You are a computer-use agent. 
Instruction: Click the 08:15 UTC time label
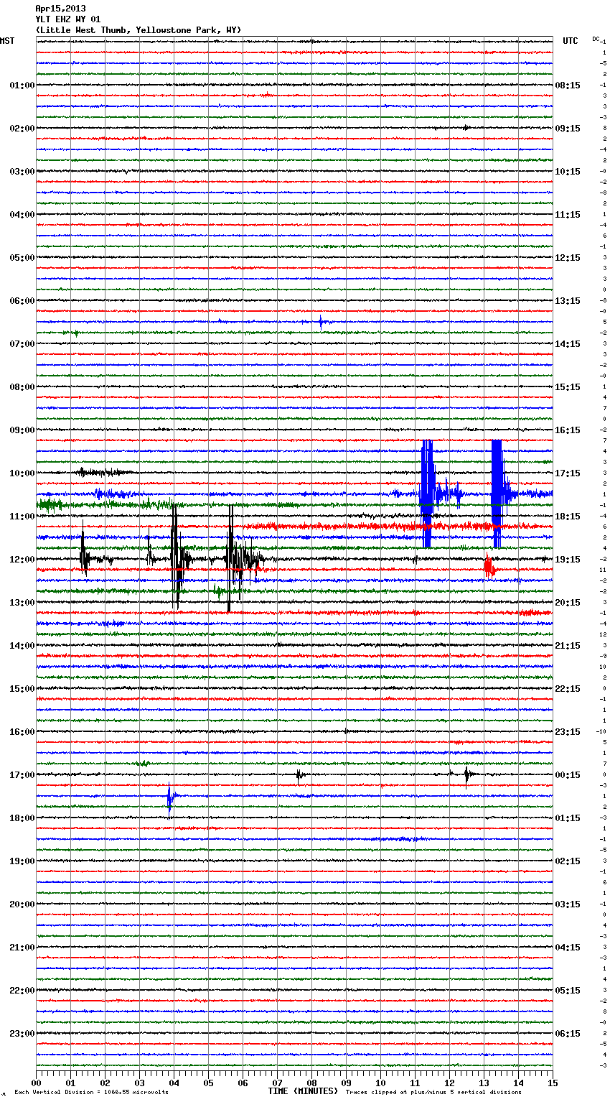(x=568, y=85)
